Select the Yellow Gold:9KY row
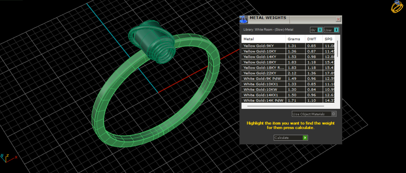Image resolution: width=406 pixels, height=173 pixels. tap(288, 46)
